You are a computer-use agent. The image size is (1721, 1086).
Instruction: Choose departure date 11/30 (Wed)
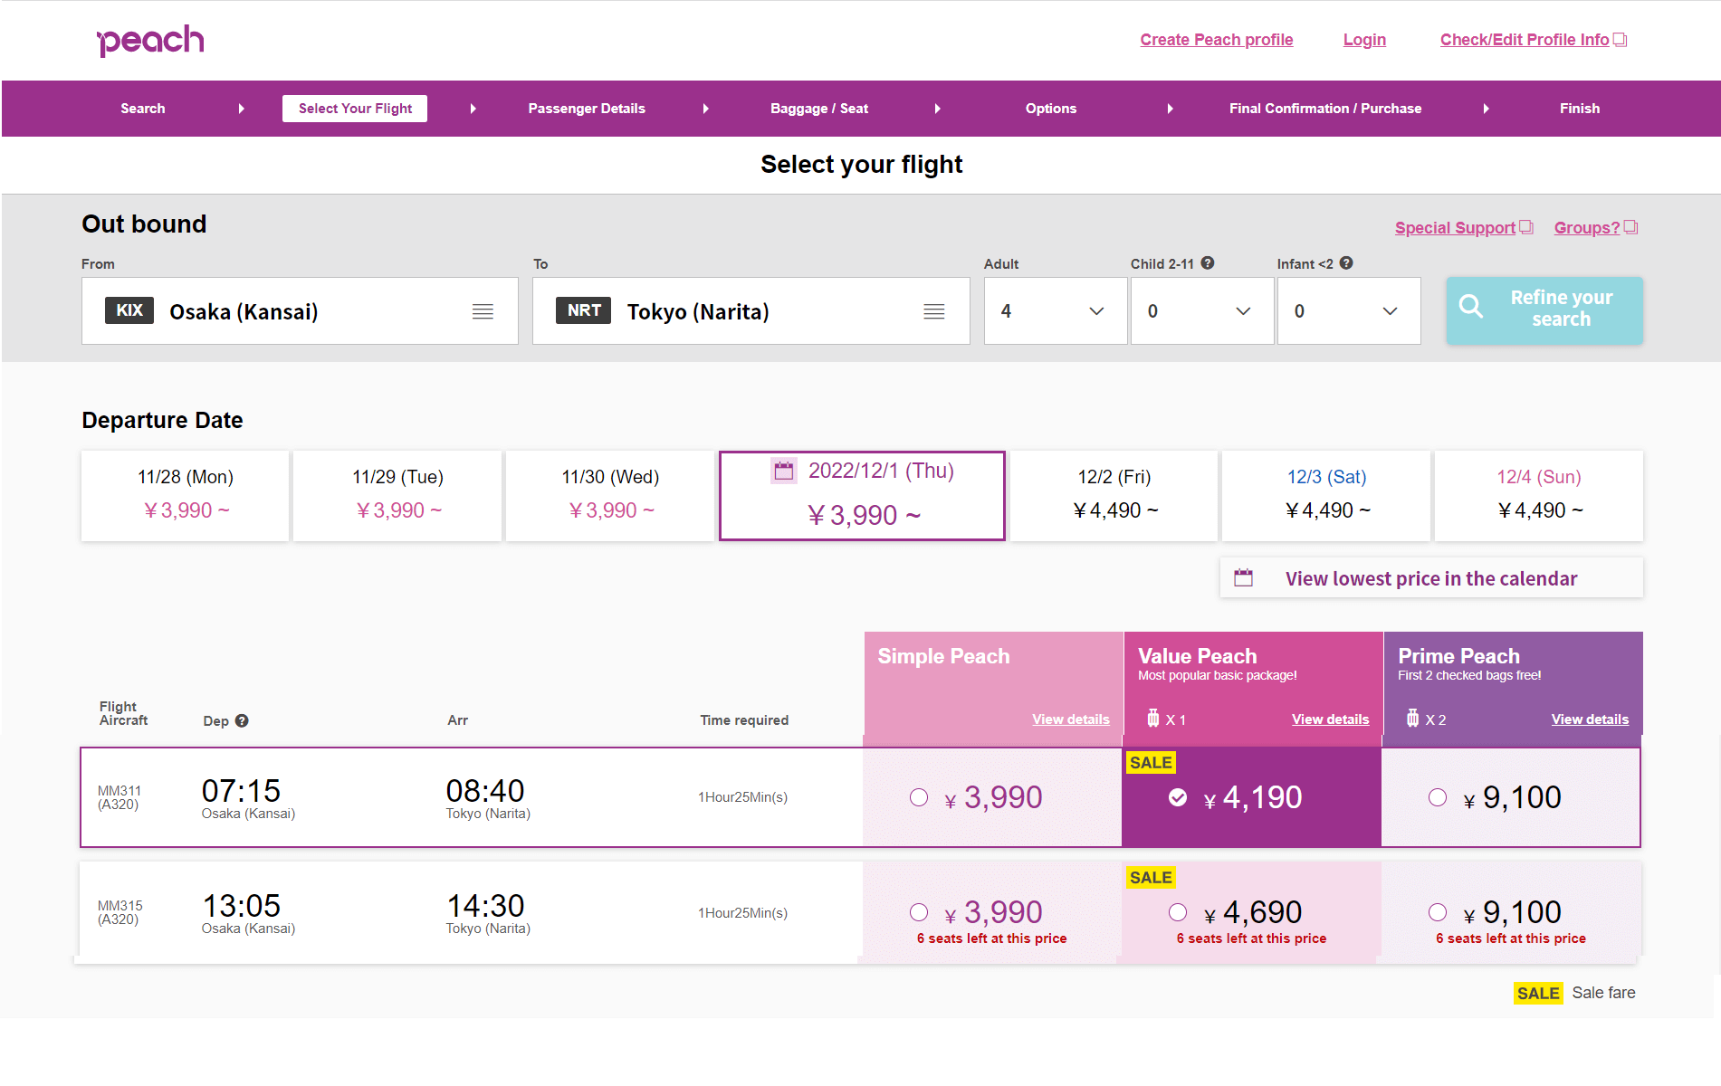610,495
